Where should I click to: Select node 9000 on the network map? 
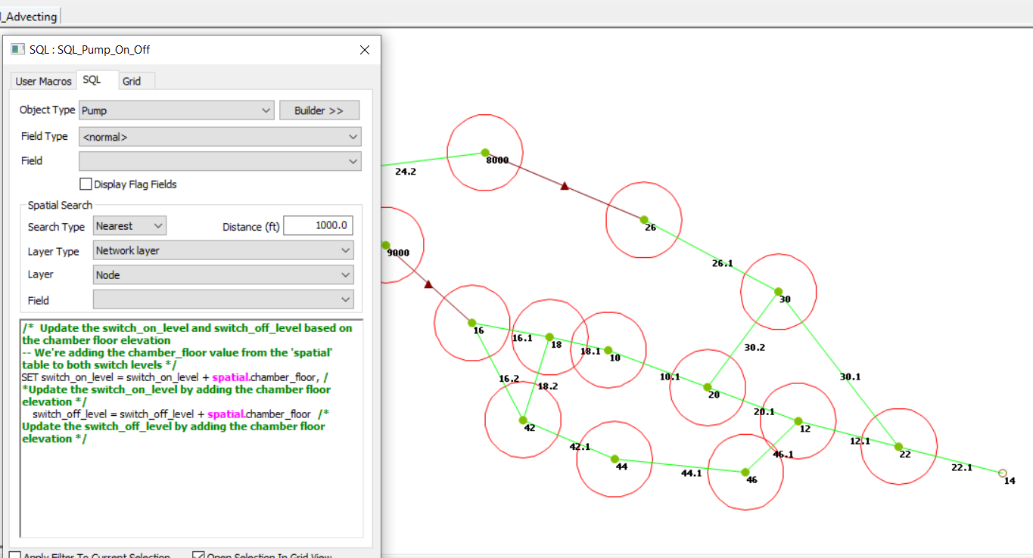click(386, 245)
